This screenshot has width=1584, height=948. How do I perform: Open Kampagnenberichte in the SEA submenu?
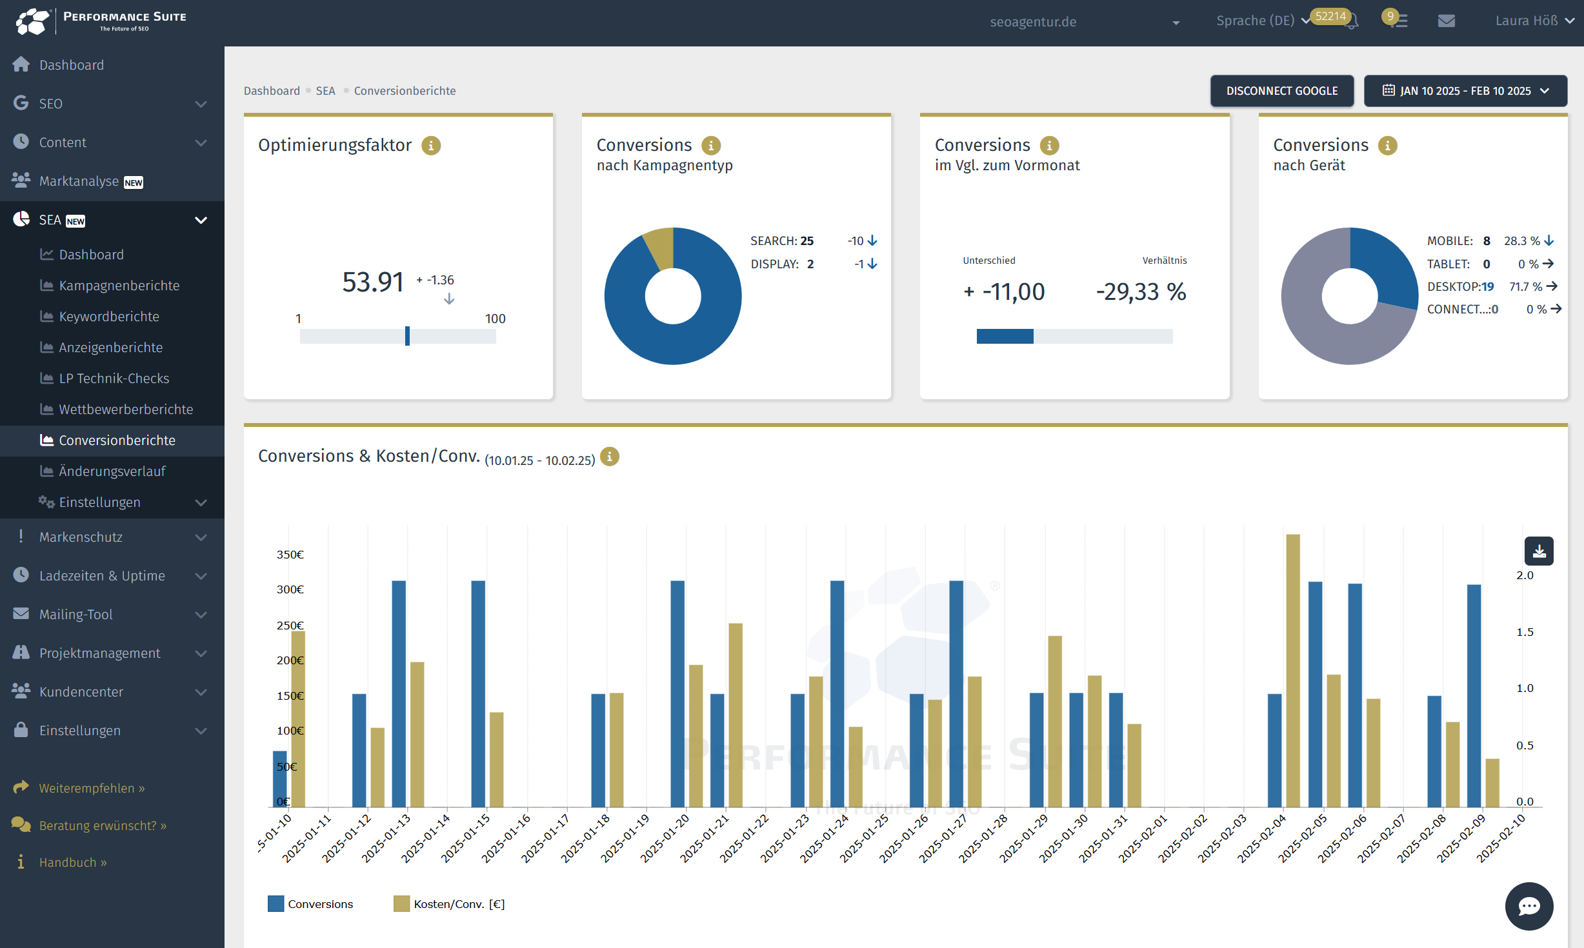[x=119, y=286]
